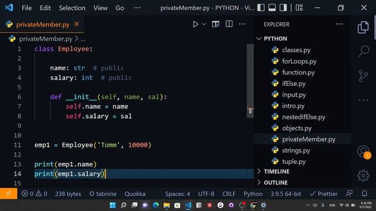Open Microsoft Edge from taskbar
The height and width of the screenshot is (211, 376).
156,205
